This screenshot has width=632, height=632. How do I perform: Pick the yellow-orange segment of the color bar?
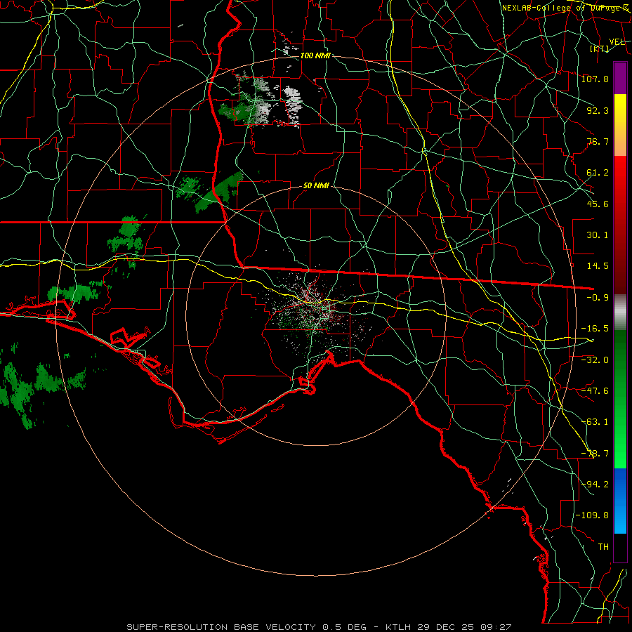tap(620, 125)
